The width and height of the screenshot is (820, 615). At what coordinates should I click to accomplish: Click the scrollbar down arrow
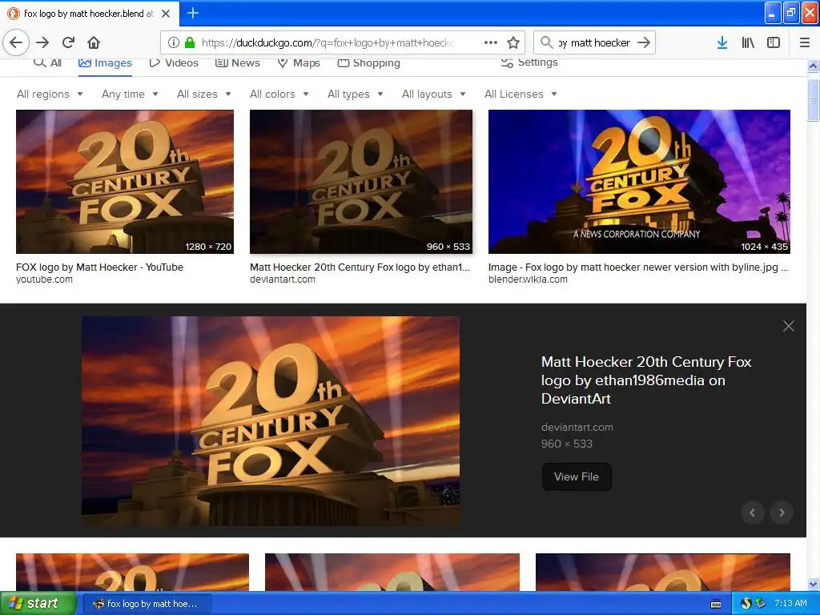point(814,584)
